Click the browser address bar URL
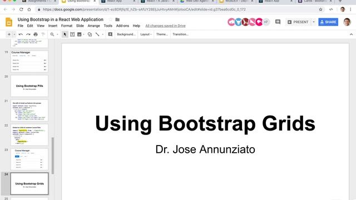 point(144,9)
